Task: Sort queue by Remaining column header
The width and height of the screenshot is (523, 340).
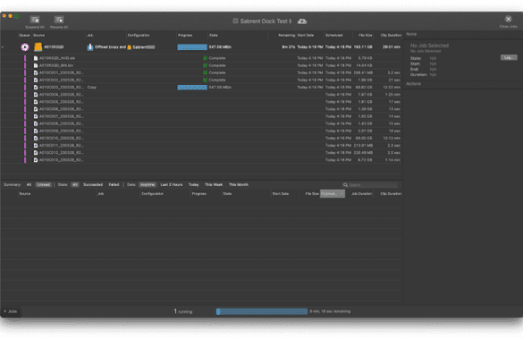Action: pos(286,35)
